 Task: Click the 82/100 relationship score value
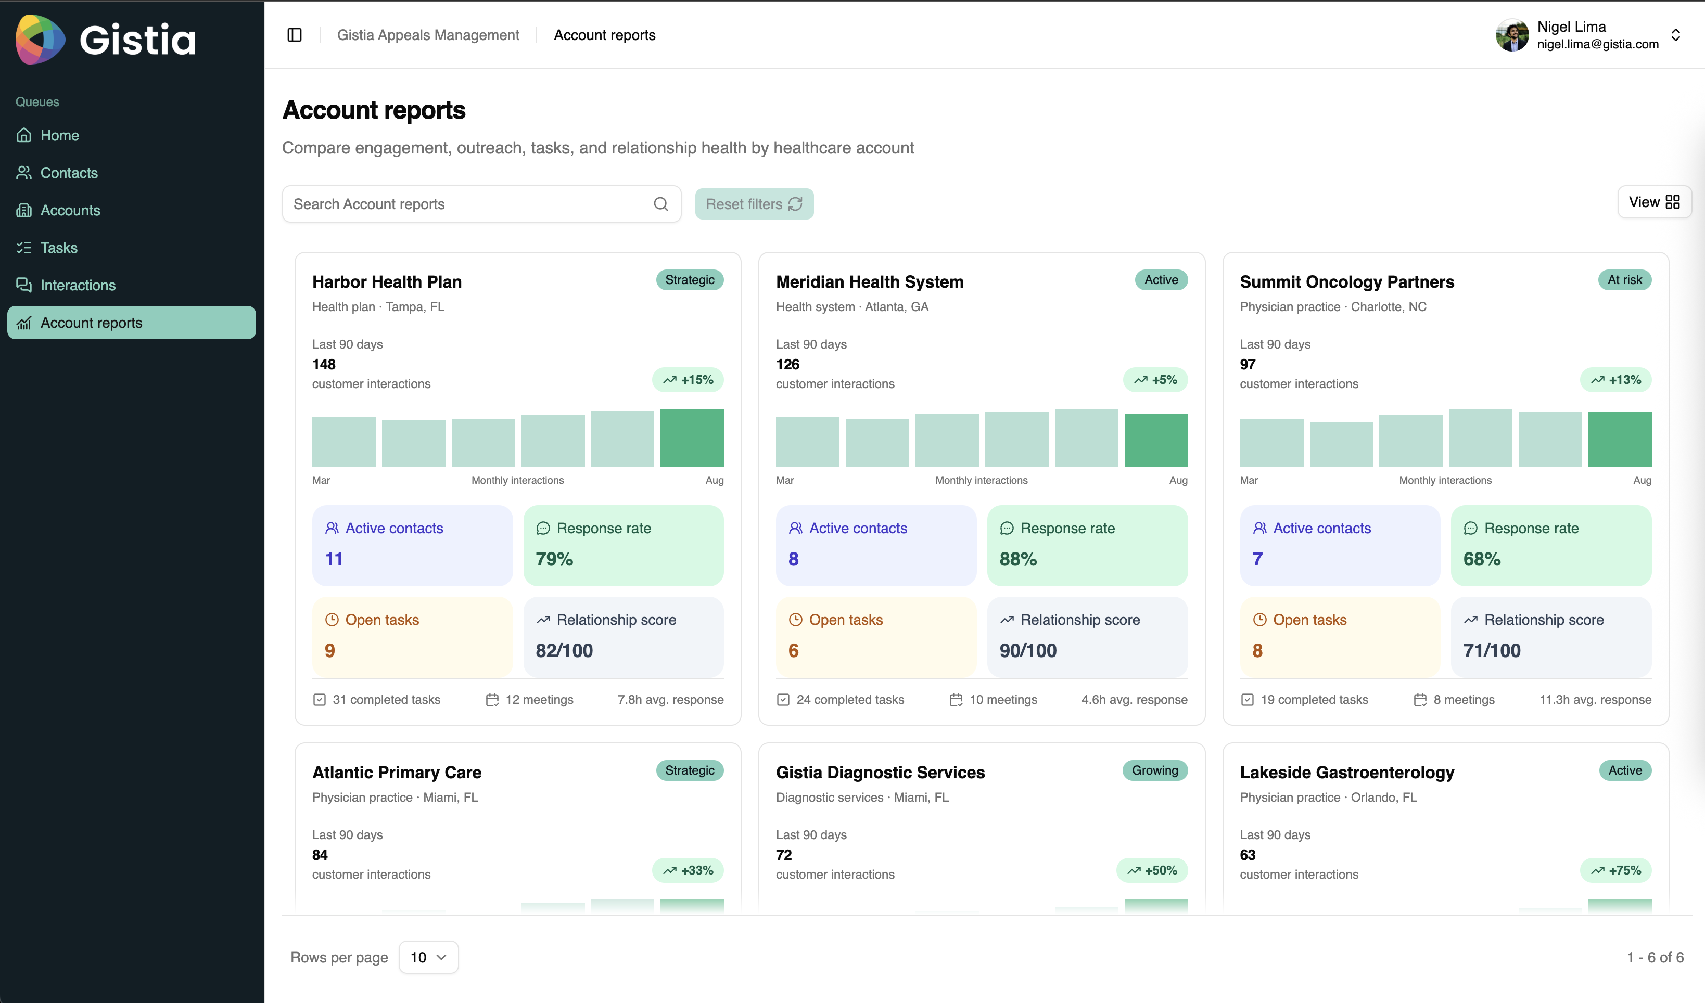click(x=564, y=651)
